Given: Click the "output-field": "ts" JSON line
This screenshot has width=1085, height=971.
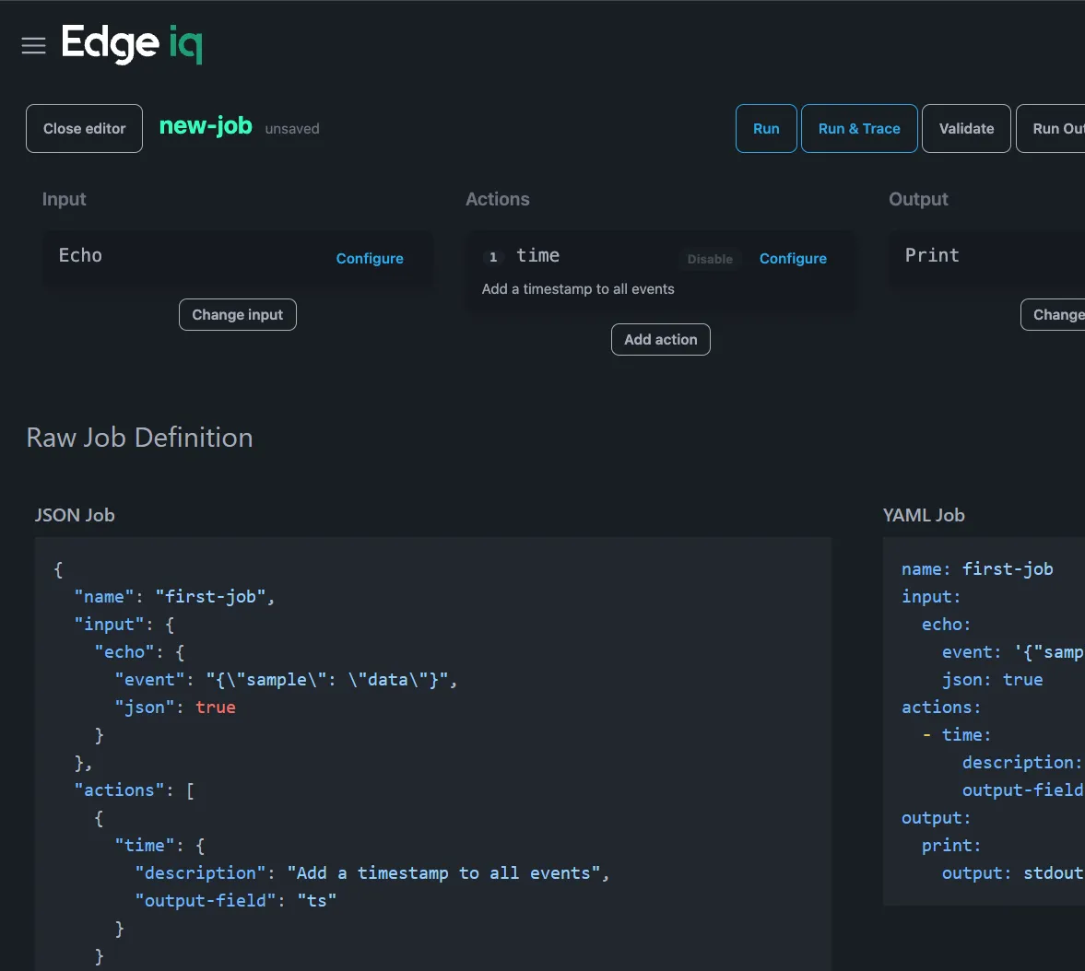Looking at the screenshot, I should click(235, 901).
